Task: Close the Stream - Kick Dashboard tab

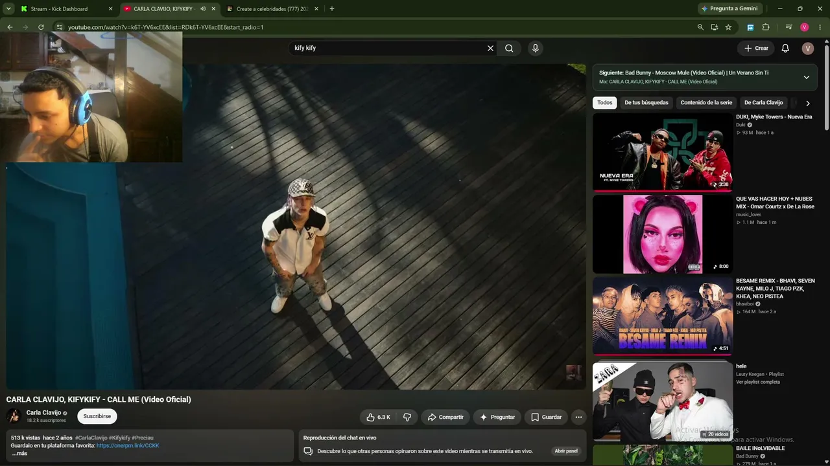Action: (110, 9)
